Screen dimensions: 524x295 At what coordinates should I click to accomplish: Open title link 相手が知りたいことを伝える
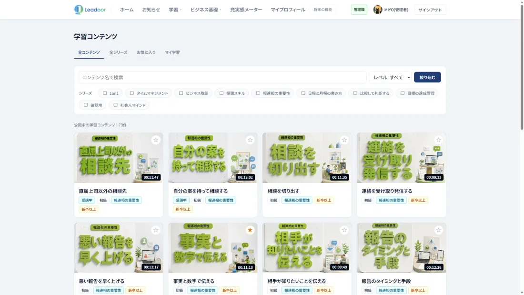point(296,281)
